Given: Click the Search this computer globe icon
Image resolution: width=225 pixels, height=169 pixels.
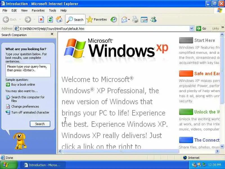Looking at the screenshot, I should [x=8, y=97].
